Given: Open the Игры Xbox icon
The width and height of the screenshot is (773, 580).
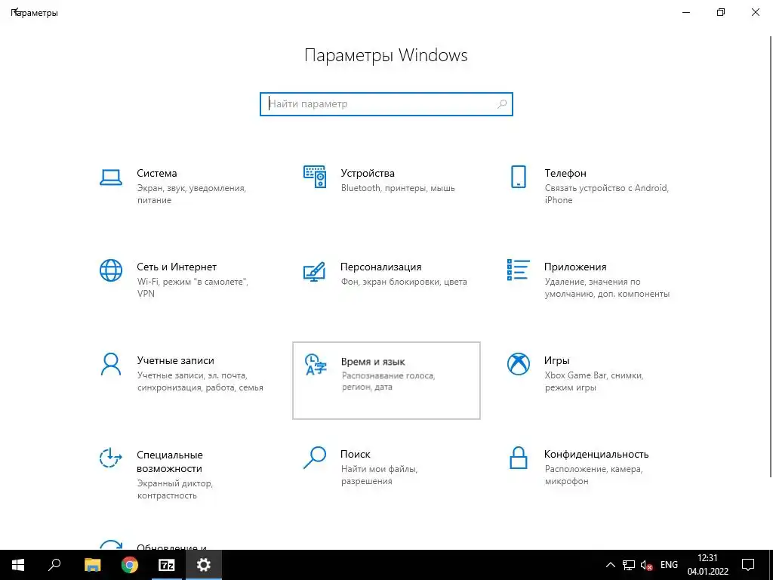Looking at the screenshot, I should (518, 364).
